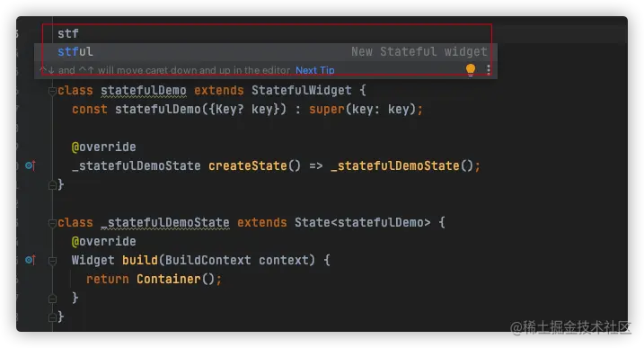Click fold end marker closing the build method
This screenshot has width=644, height=348.
pyautogui.click(x=52, y=299)
